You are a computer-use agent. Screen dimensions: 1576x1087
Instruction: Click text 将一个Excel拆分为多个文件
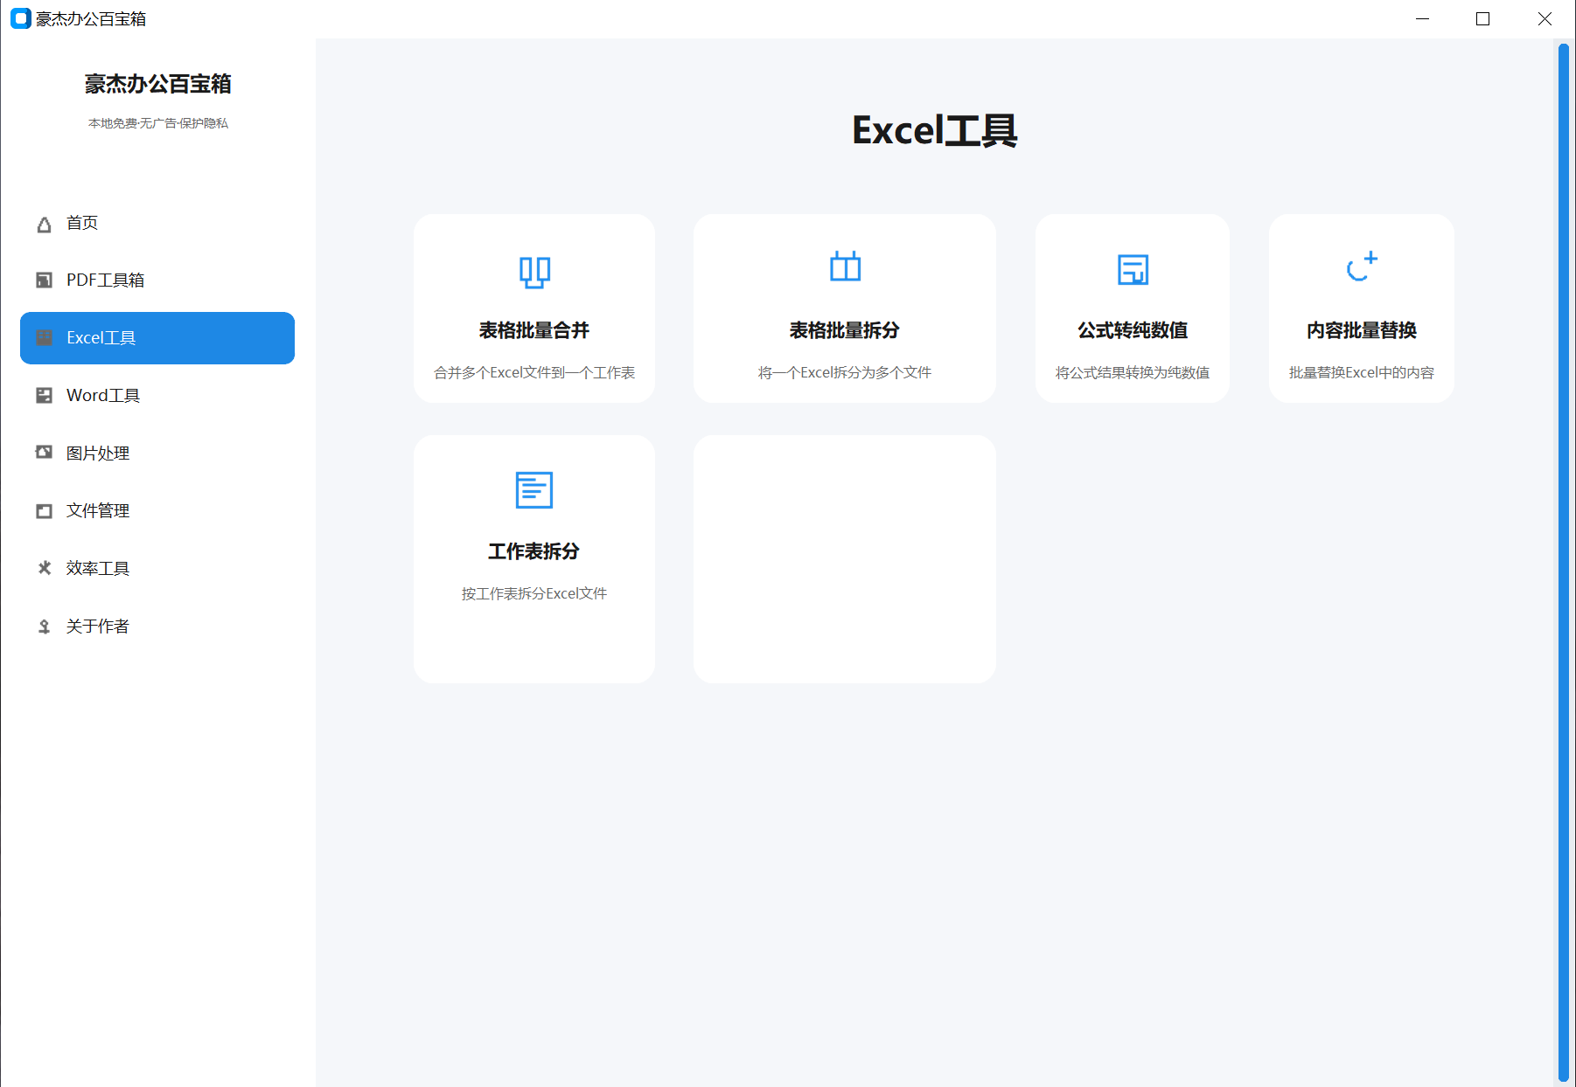(845, 372)
